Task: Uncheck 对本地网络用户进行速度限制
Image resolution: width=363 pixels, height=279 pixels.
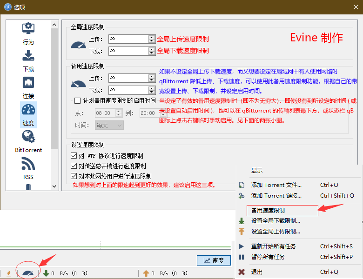Action: tap(74, 176)
